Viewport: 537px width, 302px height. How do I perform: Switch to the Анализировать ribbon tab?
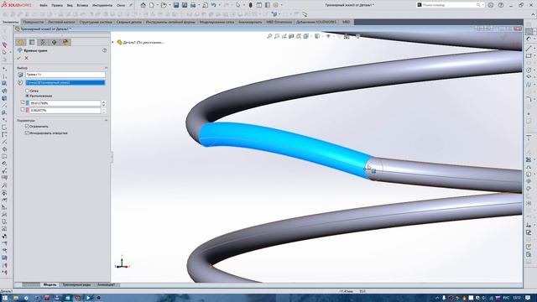pyautogui.click(x=250, y=22)
